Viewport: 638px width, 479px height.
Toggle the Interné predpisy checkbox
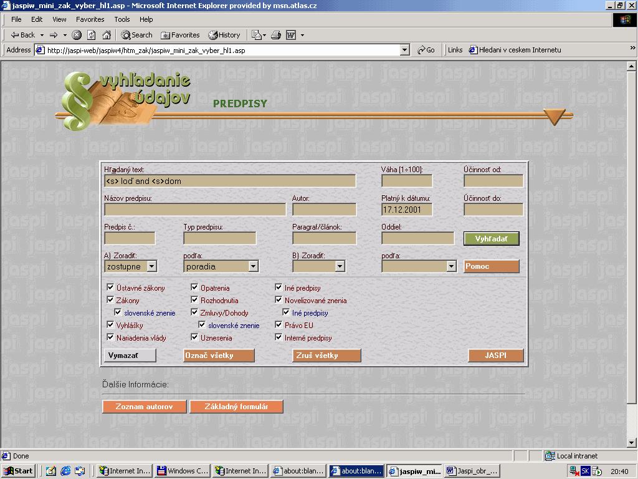pos(279,337)
